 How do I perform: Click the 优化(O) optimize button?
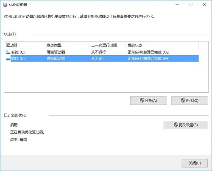pyautogui.click(x=190, y=100)
